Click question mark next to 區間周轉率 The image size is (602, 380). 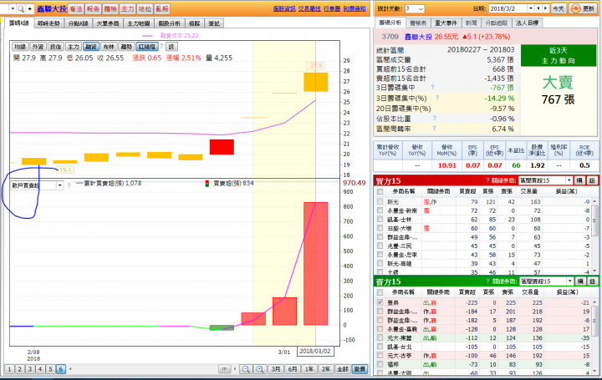pos(434,129)
